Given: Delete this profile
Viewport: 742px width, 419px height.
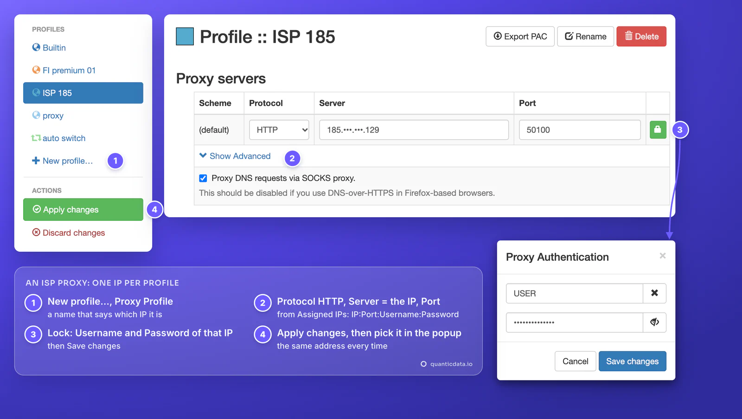Looking at the screenshot, I should click(641, 37).
